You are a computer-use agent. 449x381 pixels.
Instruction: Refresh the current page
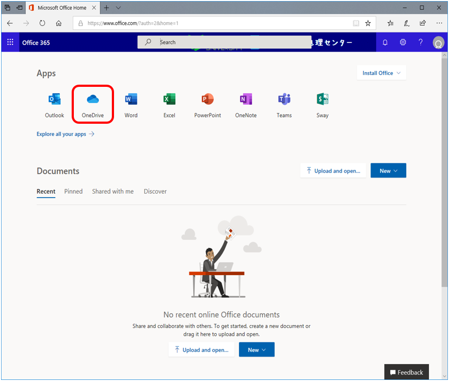click(42, 23)
